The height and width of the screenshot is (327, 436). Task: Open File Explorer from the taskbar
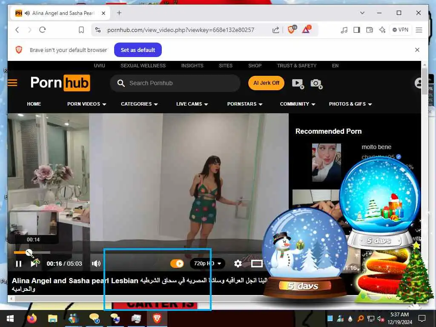pyautogui.click(x=52, y=318)
